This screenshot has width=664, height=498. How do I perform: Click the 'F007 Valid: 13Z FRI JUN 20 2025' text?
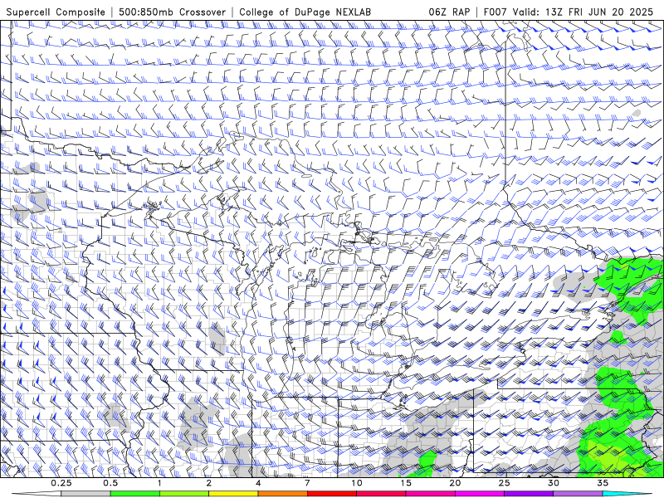tap(569, 12)
